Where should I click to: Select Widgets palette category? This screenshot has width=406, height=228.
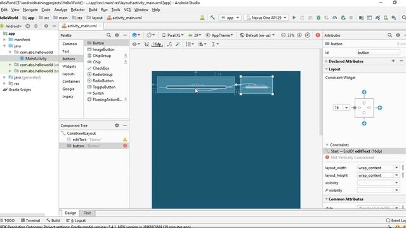click(x=69, y=66)
